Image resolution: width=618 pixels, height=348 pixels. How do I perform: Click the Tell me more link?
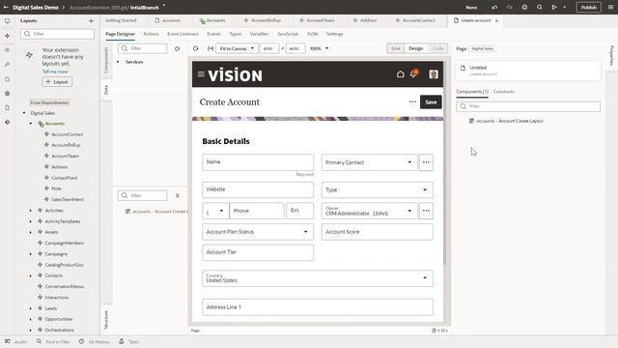coord(55,72)
